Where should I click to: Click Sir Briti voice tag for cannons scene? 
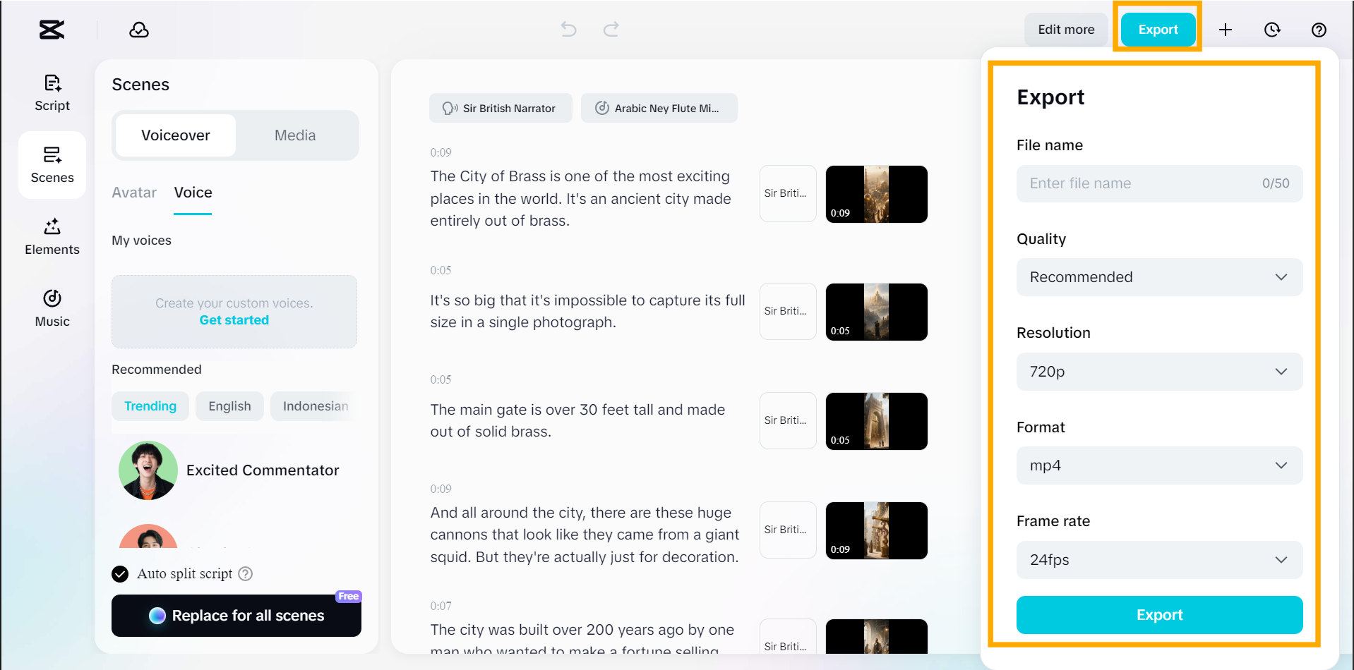788,530
